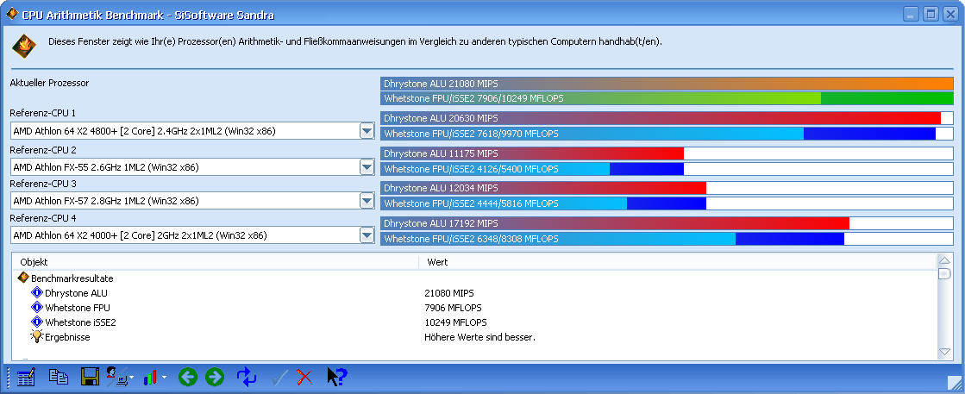Go forward with green right arrow
Viewport: 965px width, 394px height.
tap(215, 377)
